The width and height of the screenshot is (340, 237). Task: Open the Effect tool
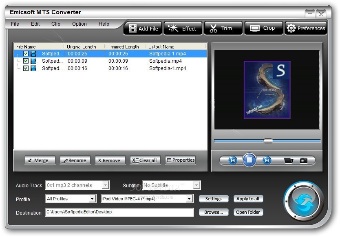[x=183, y=28]
